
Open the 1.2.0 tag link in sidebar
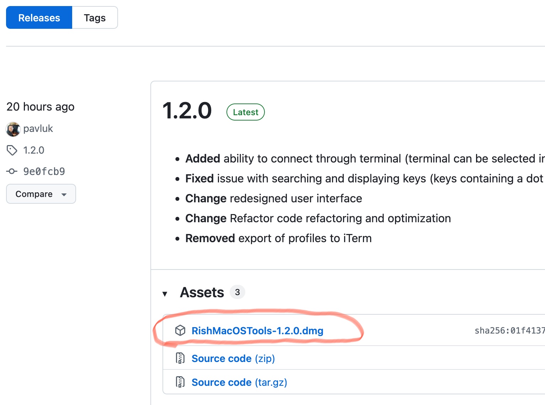(x=34, y=150)
